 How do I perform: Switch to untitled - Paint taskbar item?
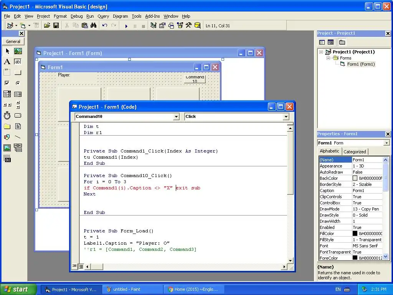pyautogui.click(x=133, y=289)
